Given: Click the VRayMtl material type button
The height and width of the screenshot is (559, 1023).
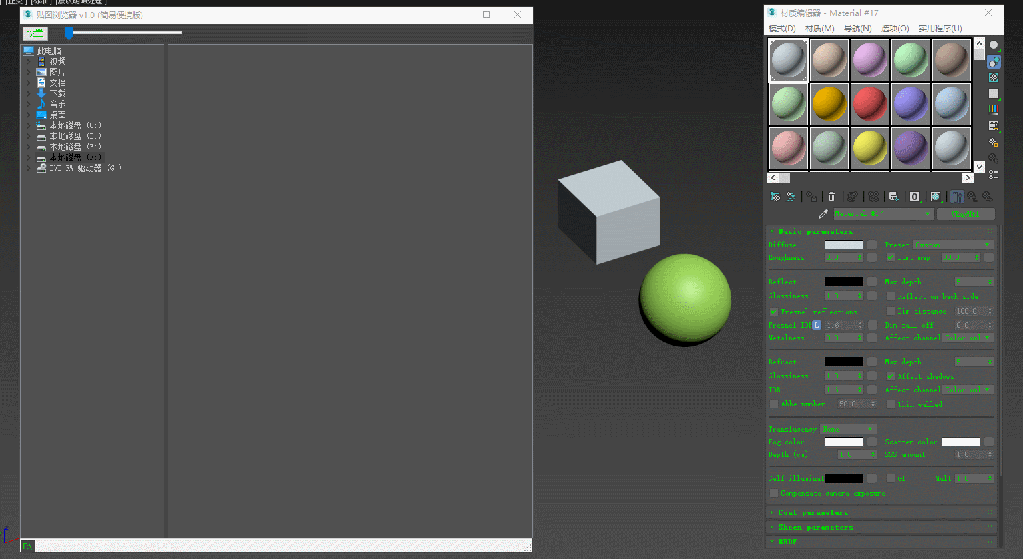Looking at the screenshot, I should point(966,214).
